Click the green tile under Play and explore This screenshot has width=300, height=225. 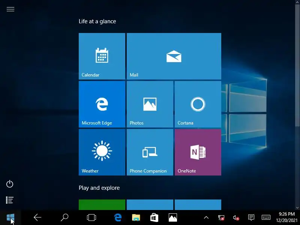(102, 205)
